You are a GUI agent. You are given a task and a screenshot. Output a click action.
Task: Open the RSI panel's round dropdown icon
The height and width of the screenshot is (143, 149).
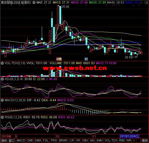pyautogui.click(x=2, y=117)
